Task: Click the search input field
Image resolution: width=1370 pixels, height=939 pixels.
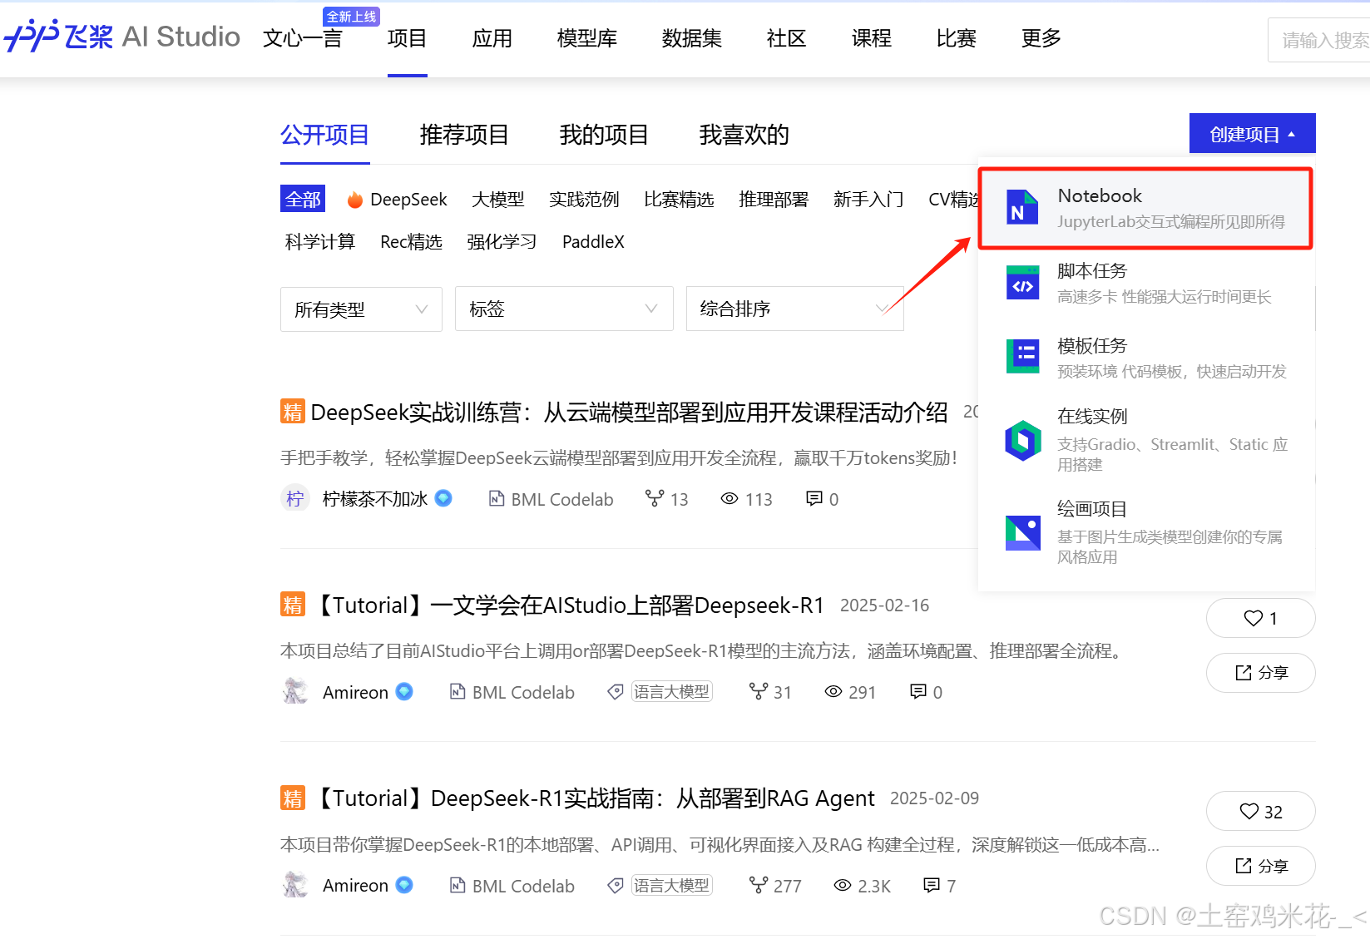Action: pos(1319,40)
